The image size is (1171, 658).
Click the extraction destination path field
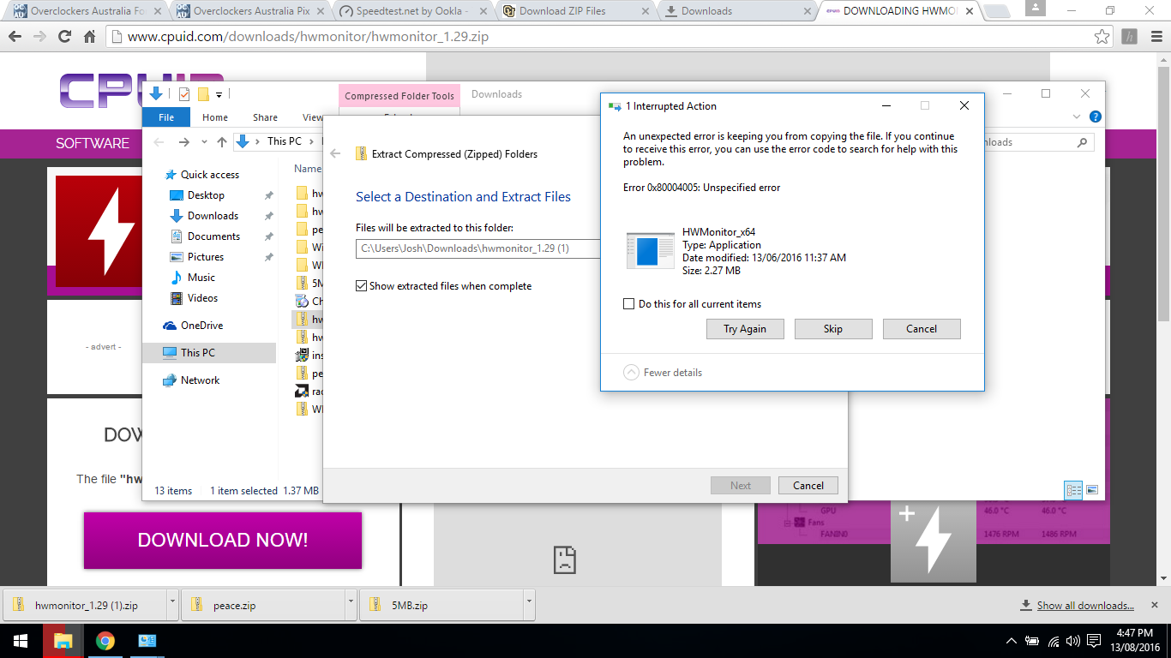pyautogui.click(x=478, y=248)
